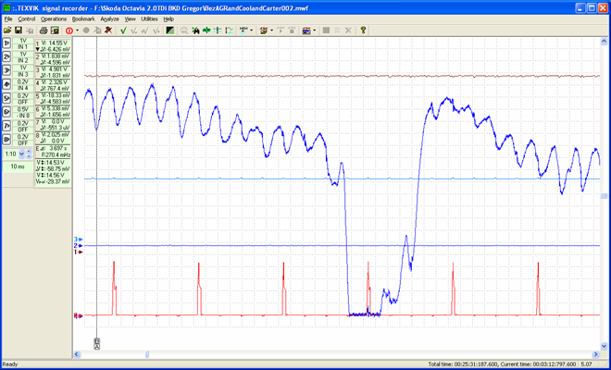The width and height of the screenshot is (611, 370).
Task: Open the Analyze menu
Action: pyautogui.click(x=109, y=18)
